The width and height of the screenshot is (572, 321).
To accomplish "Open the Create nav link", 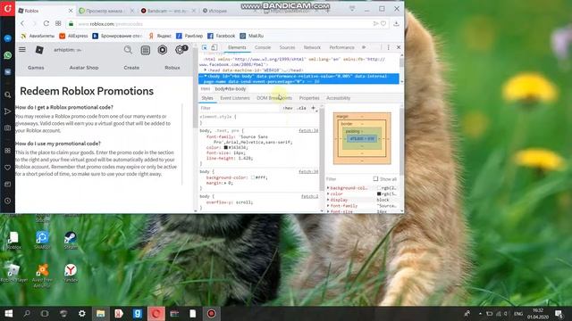I will [131, 68].
